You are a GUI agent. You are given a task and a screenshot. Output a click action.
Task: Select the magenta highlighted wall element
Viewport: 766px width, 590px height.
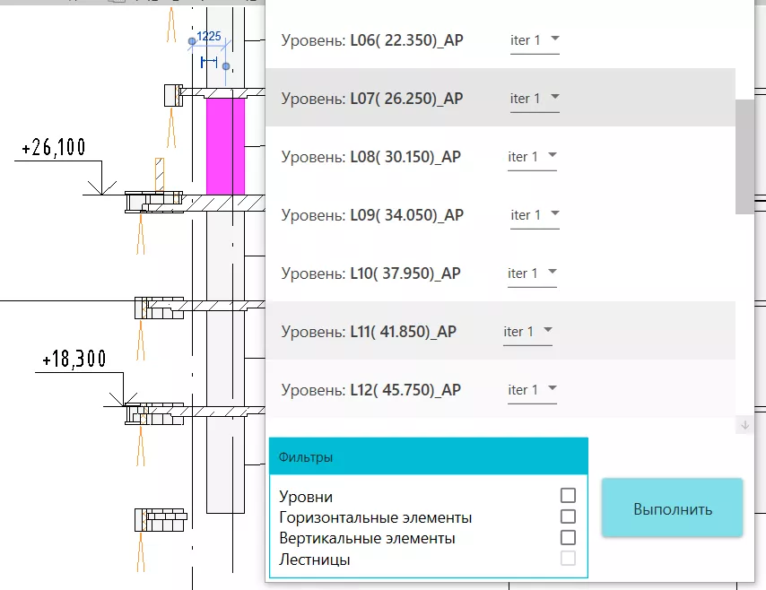coord(225,145)
